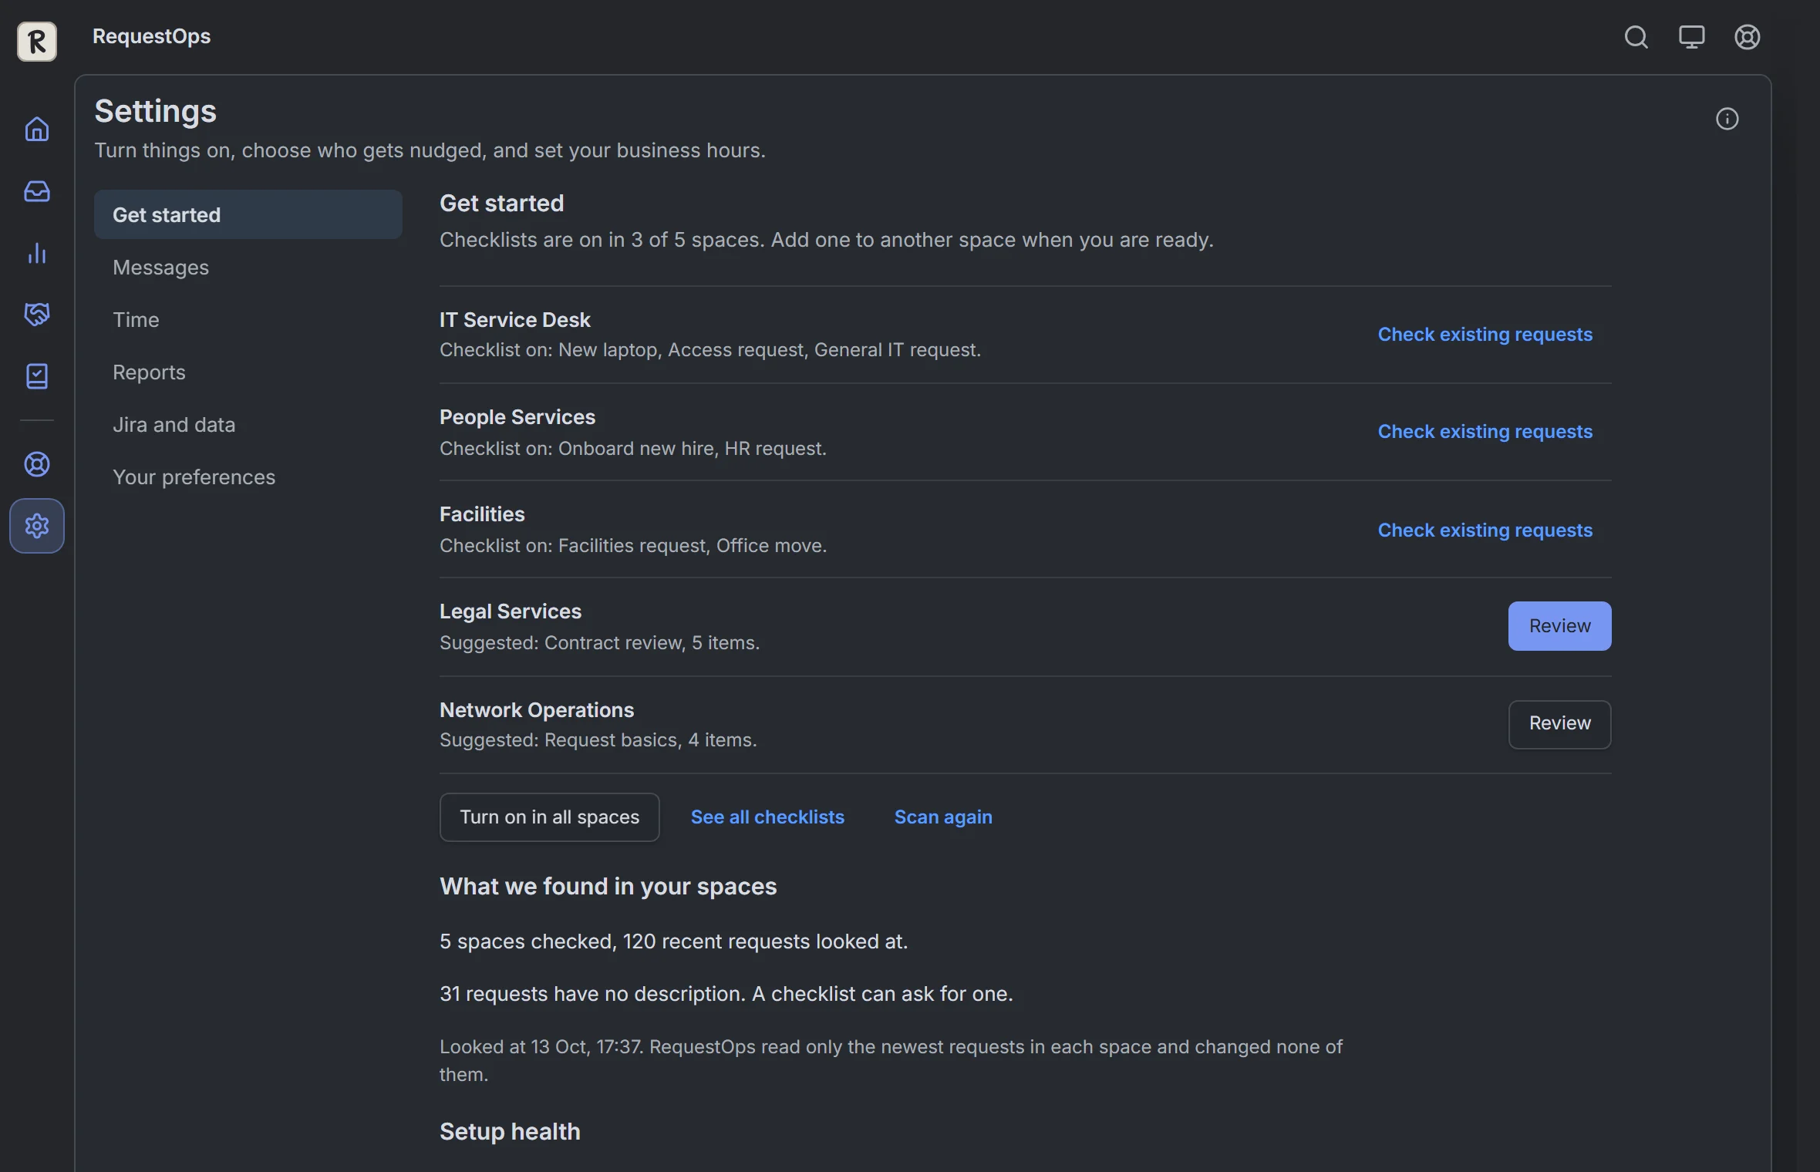Switch to the Time settings tab
This screenshot has width=1820, height=1172.
[248, 319]
